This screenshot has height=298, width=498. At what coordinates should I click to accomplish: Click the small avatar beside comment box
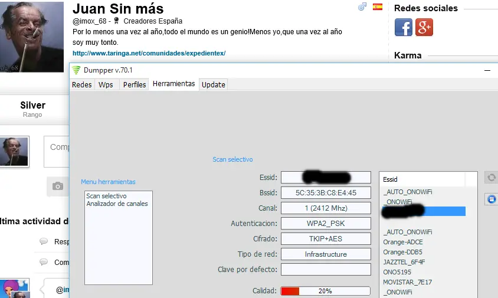14,152
